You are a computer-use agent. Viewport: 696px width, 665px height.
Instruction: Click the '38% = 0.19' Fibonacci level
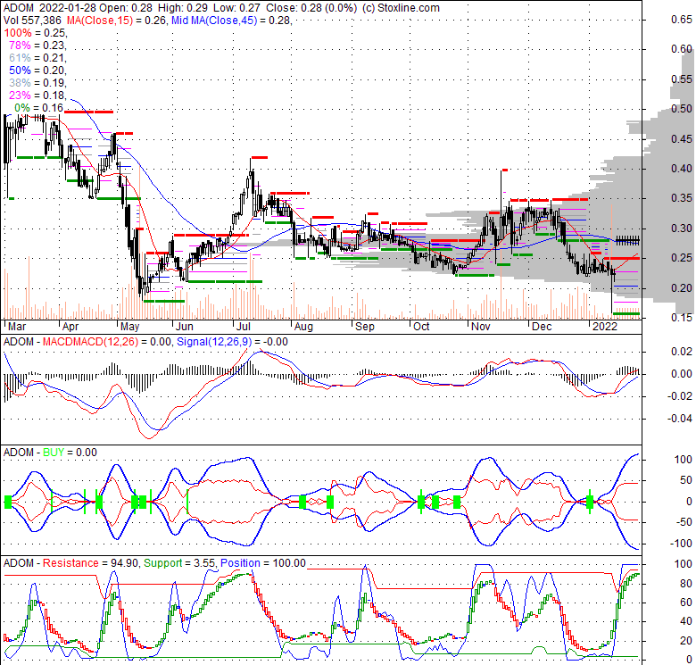pos(37,83)
